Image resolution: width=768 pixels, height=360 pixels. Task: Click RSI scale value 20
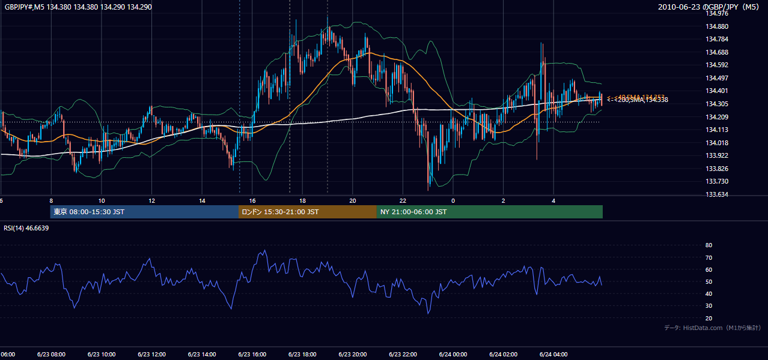pyautogui.click(x=709, y=318)
